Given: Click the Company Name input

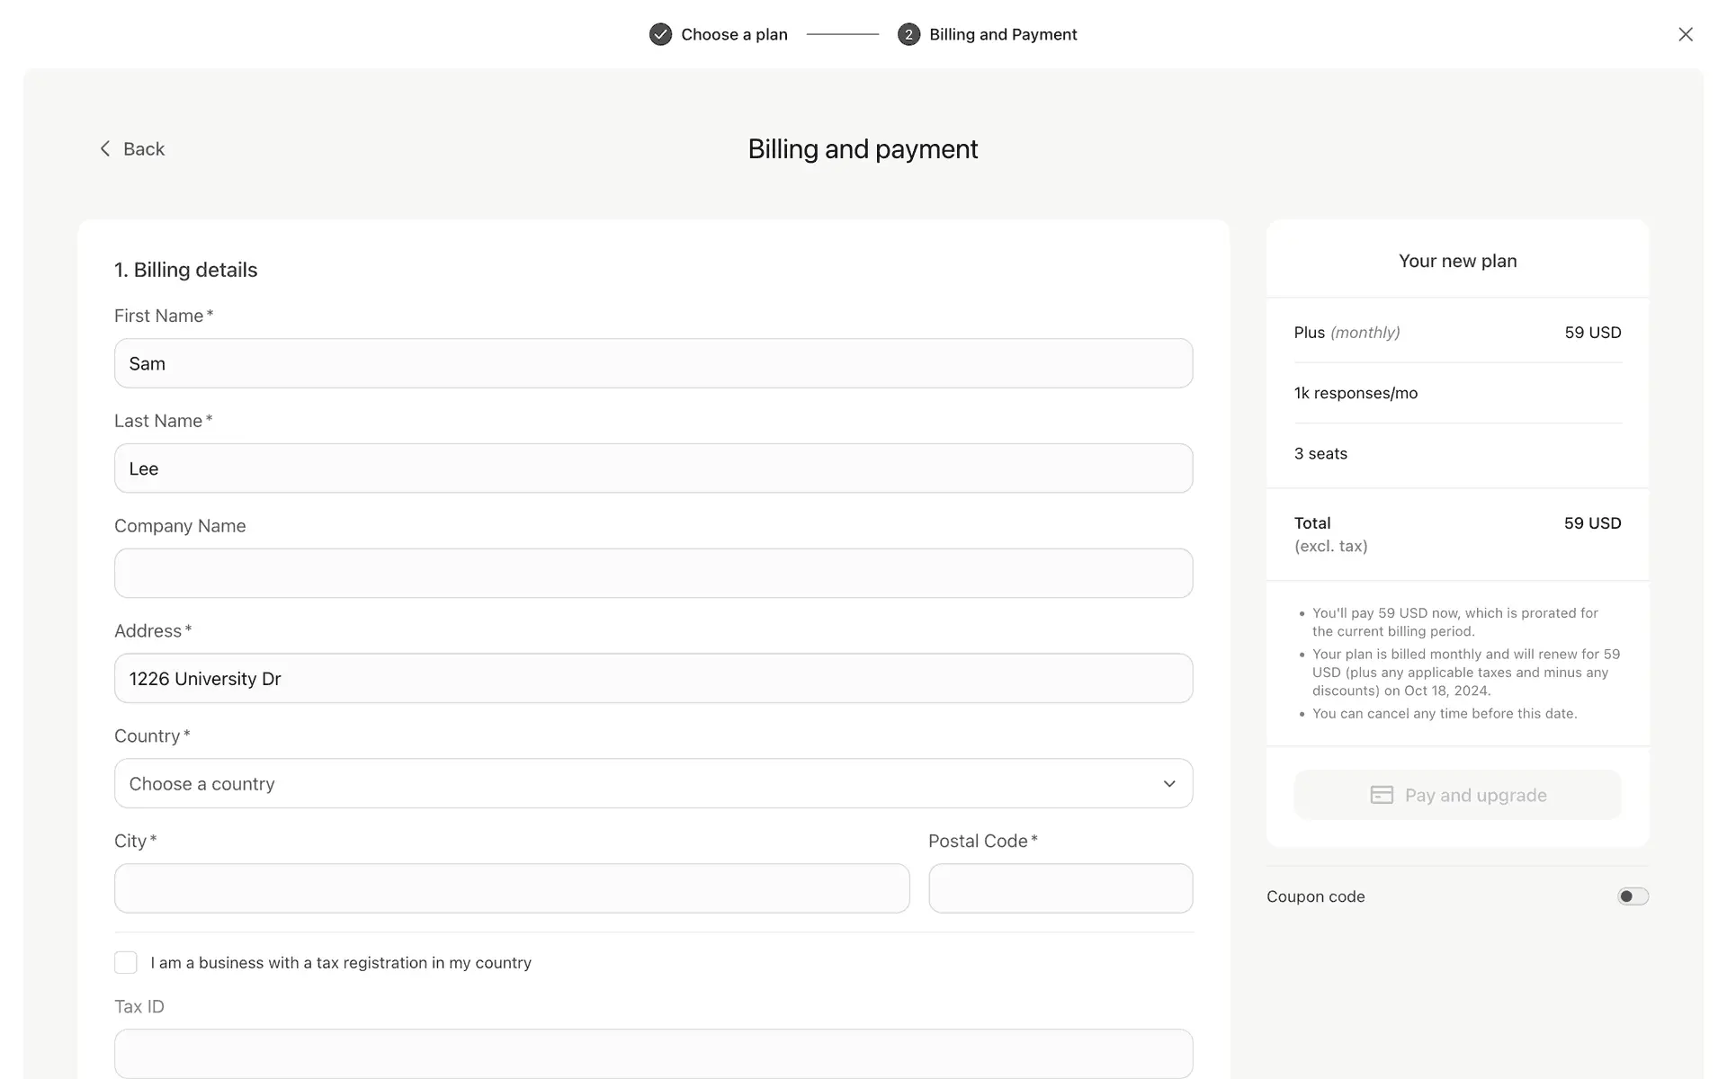Looking at the screenshot, I should point(653,573).
